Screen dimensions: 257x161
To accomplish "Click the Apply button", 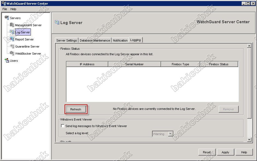I will (x=225, y=152).
